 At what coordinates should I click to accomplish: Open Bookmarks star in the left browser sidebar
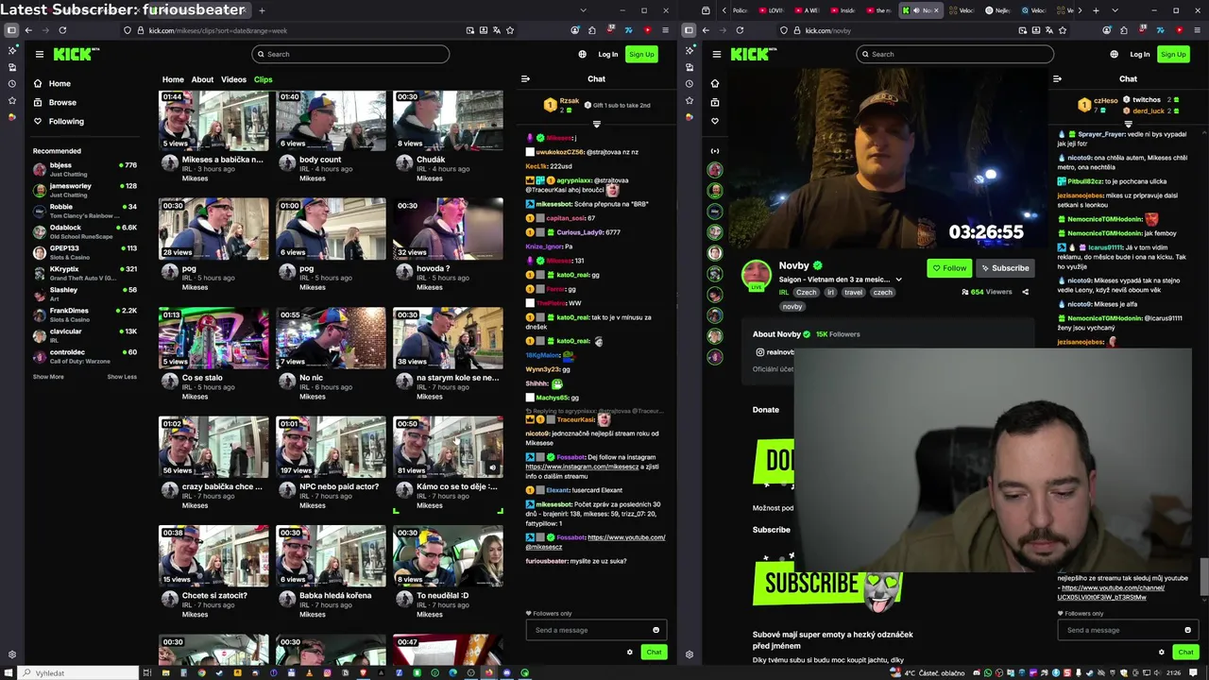tap(11, 101)
